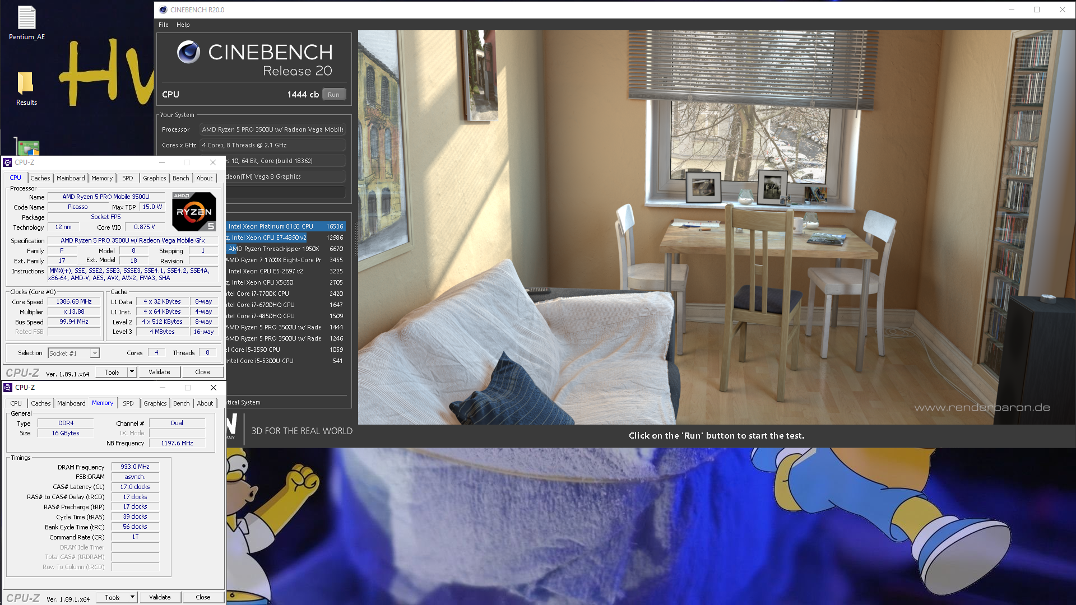The width and height of the screenshot is (1076, 605).
Task: Open Mainboard tab in bottom CPU-Z window
Action: pos(71,403)
